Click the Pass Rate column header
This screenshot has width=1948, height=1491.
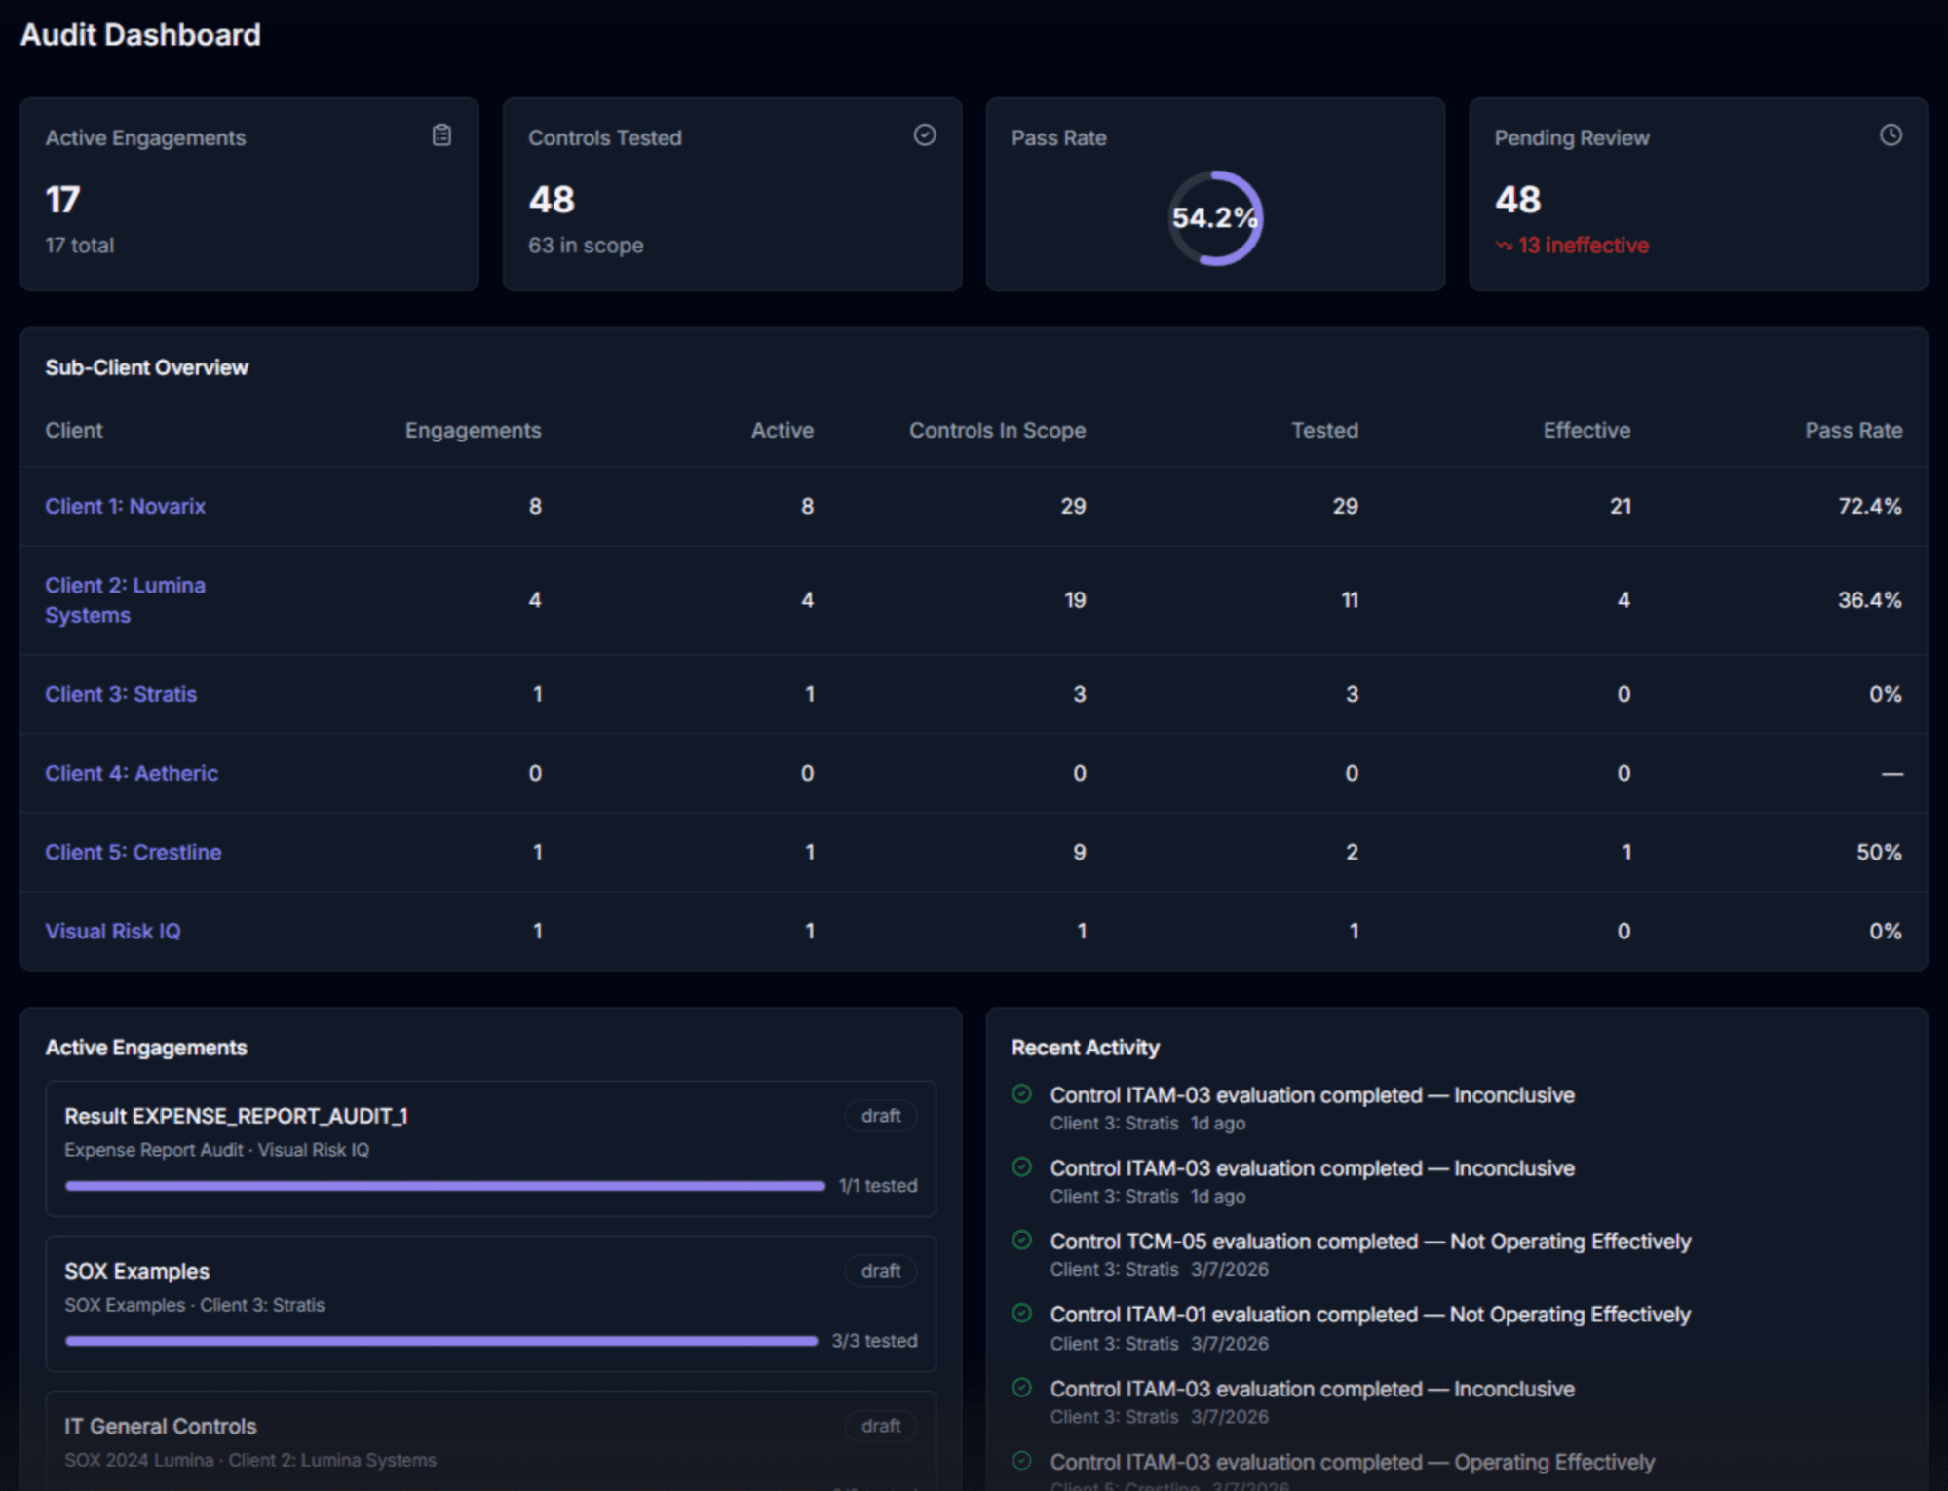[x=1853, y=430]
